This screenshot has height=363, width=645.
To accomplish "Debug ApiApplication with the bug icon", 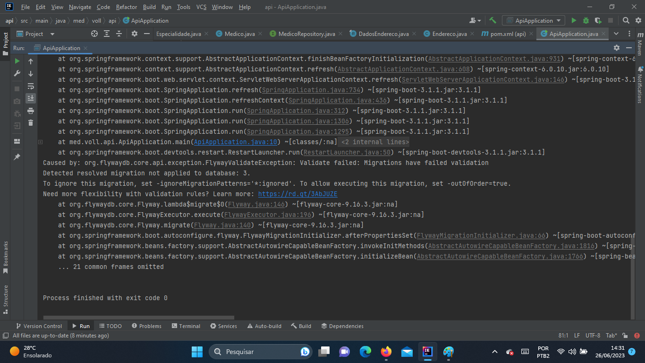I will coord(586,20).
